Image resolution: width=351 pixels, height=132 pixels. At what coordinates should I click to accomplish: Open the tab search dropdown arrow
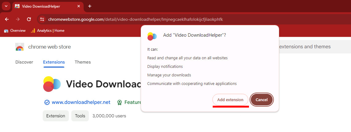pyautogui.click(x=6, y=6)
